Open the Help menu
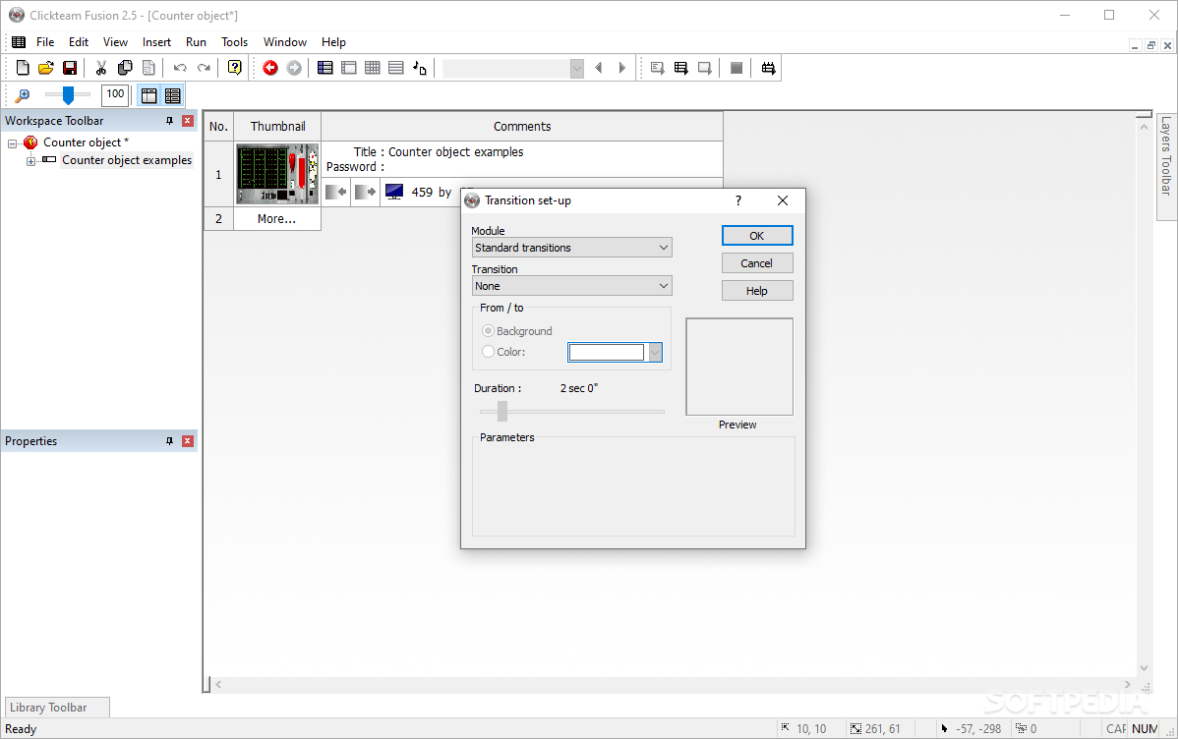The width and height of the screenshot is (1178, 739). pyautogui.click(x=333, y=42)
